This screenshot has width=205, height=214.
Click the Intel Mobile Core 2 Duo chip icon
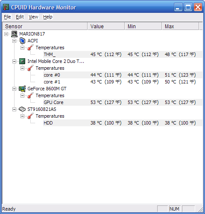click(22, 61)
